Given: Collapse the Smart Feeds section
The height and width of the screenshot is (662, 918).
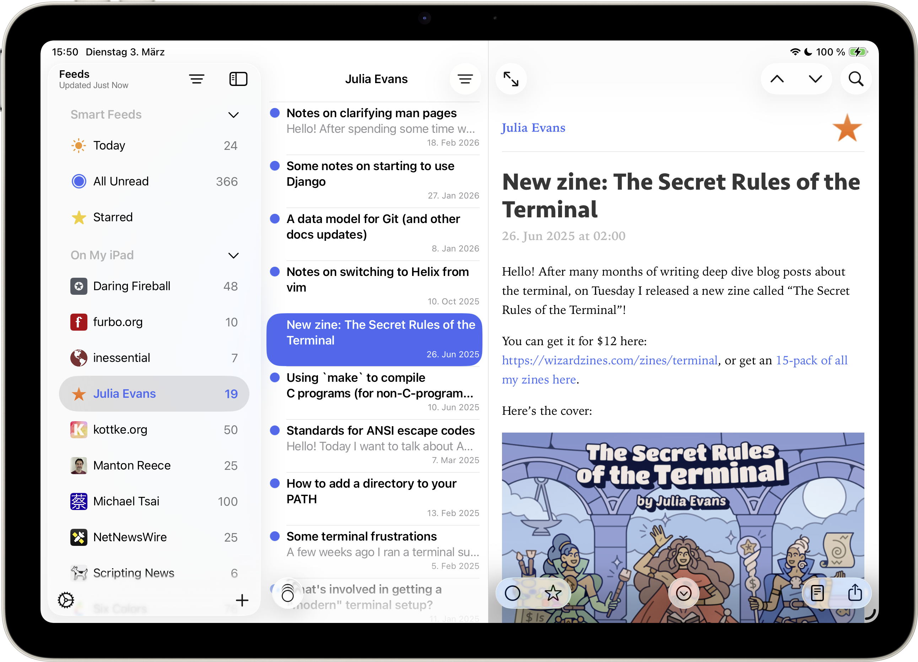Looking at the screenshot, I should tap(233, 115).
